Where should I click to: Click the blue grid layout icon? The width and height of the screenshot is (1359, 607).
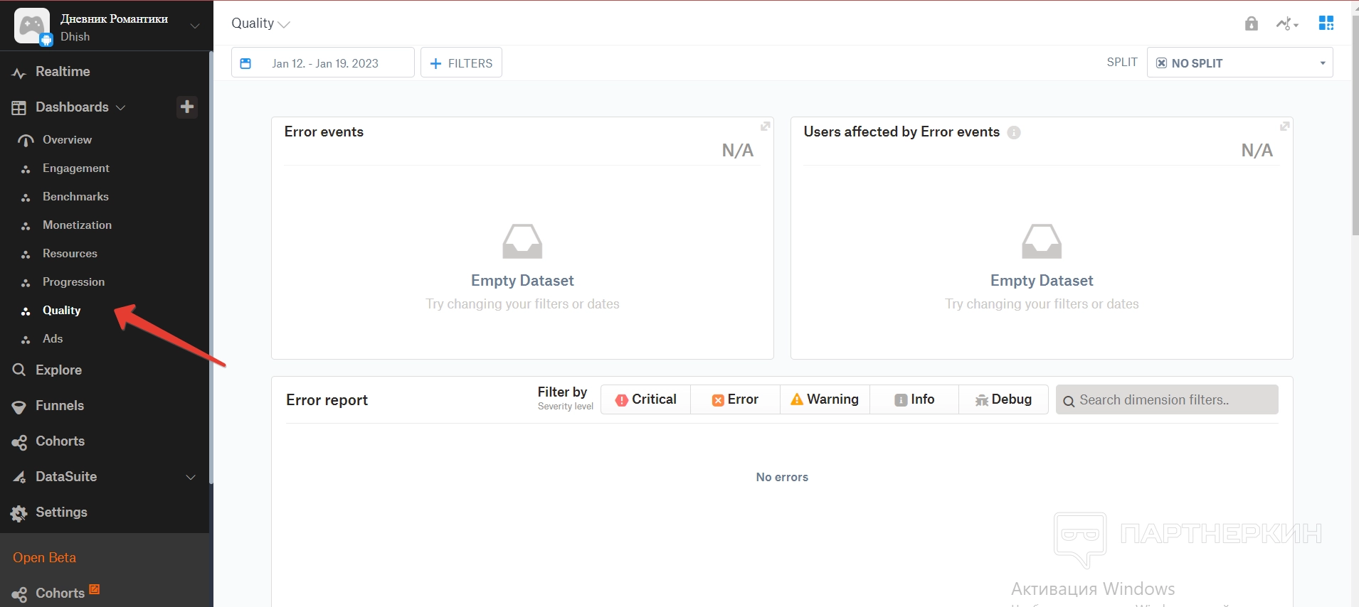1326,23
